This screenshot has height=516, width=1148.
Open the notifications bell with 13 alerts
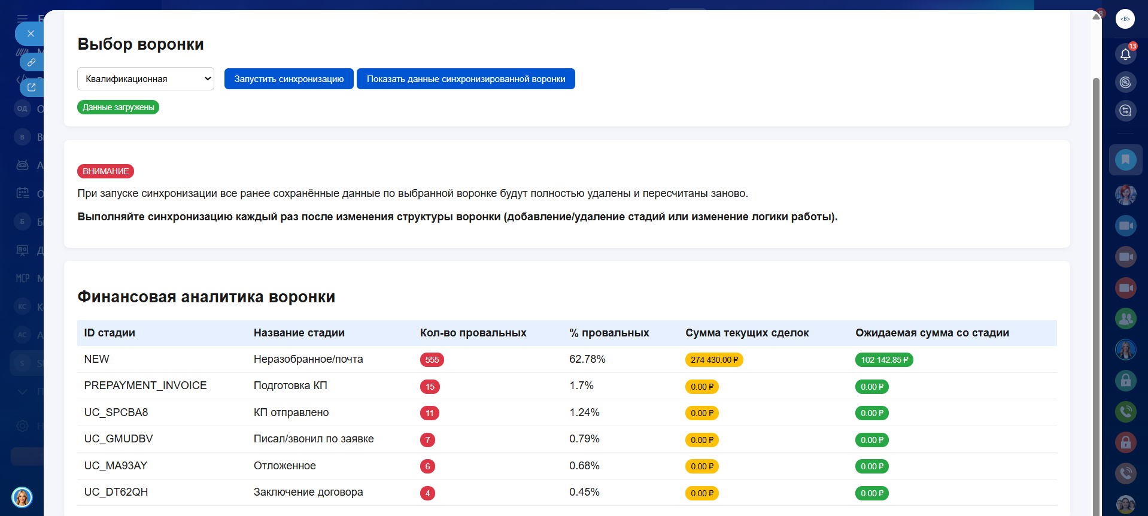1125,54
